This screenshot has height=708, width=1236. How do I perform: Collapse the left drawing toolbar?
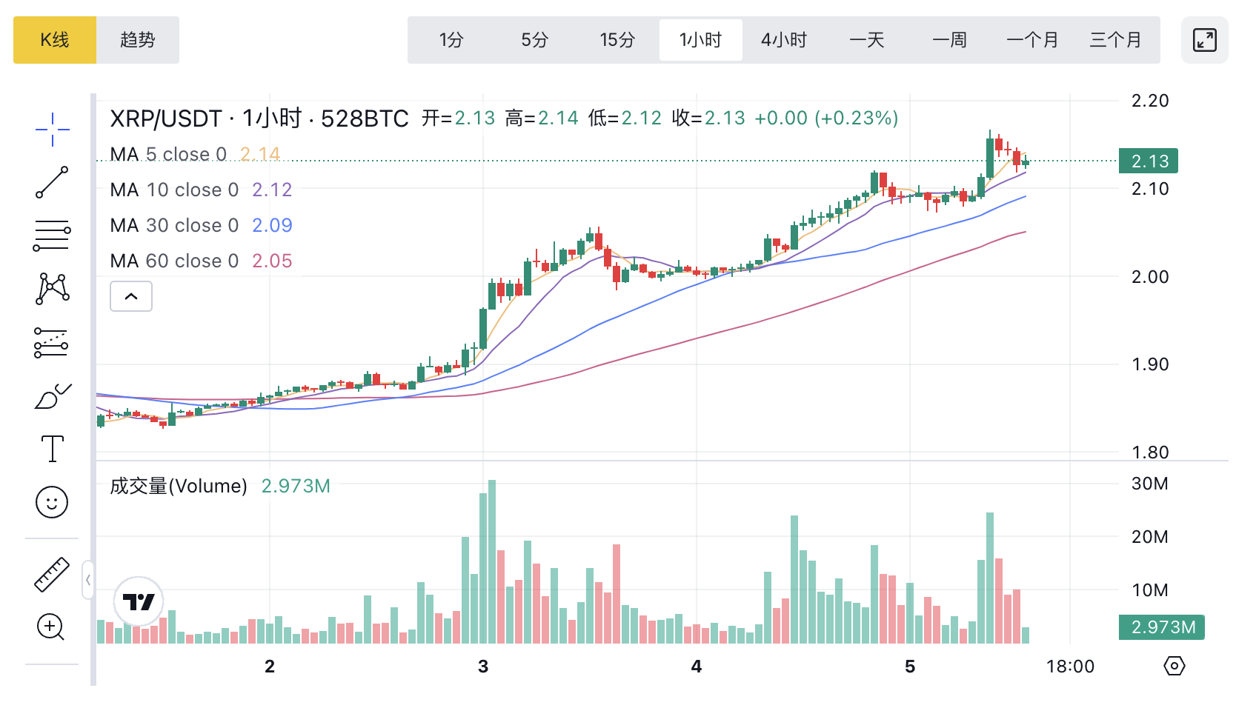87,580
